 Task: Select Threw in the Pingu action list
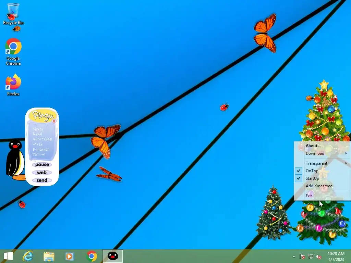point(39,154)
